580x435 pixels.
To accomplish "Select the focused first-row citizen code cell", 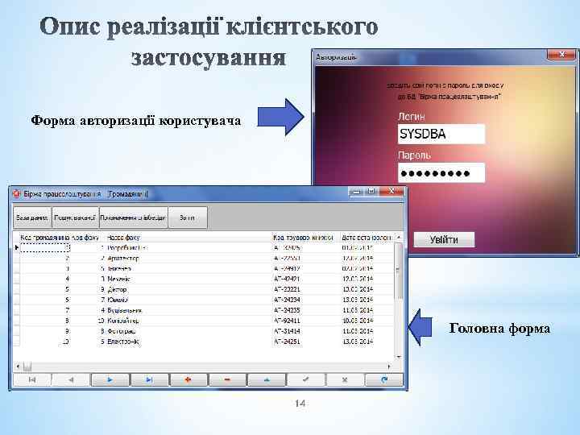I will (45, 248).
